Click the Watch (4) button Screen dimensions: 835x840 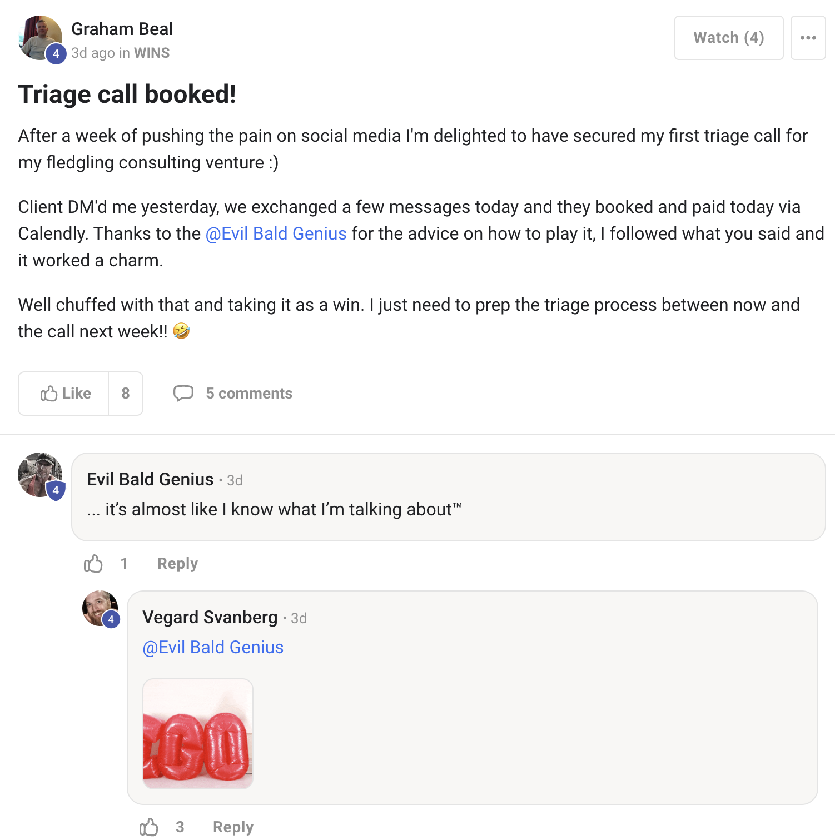coord(729,37)
